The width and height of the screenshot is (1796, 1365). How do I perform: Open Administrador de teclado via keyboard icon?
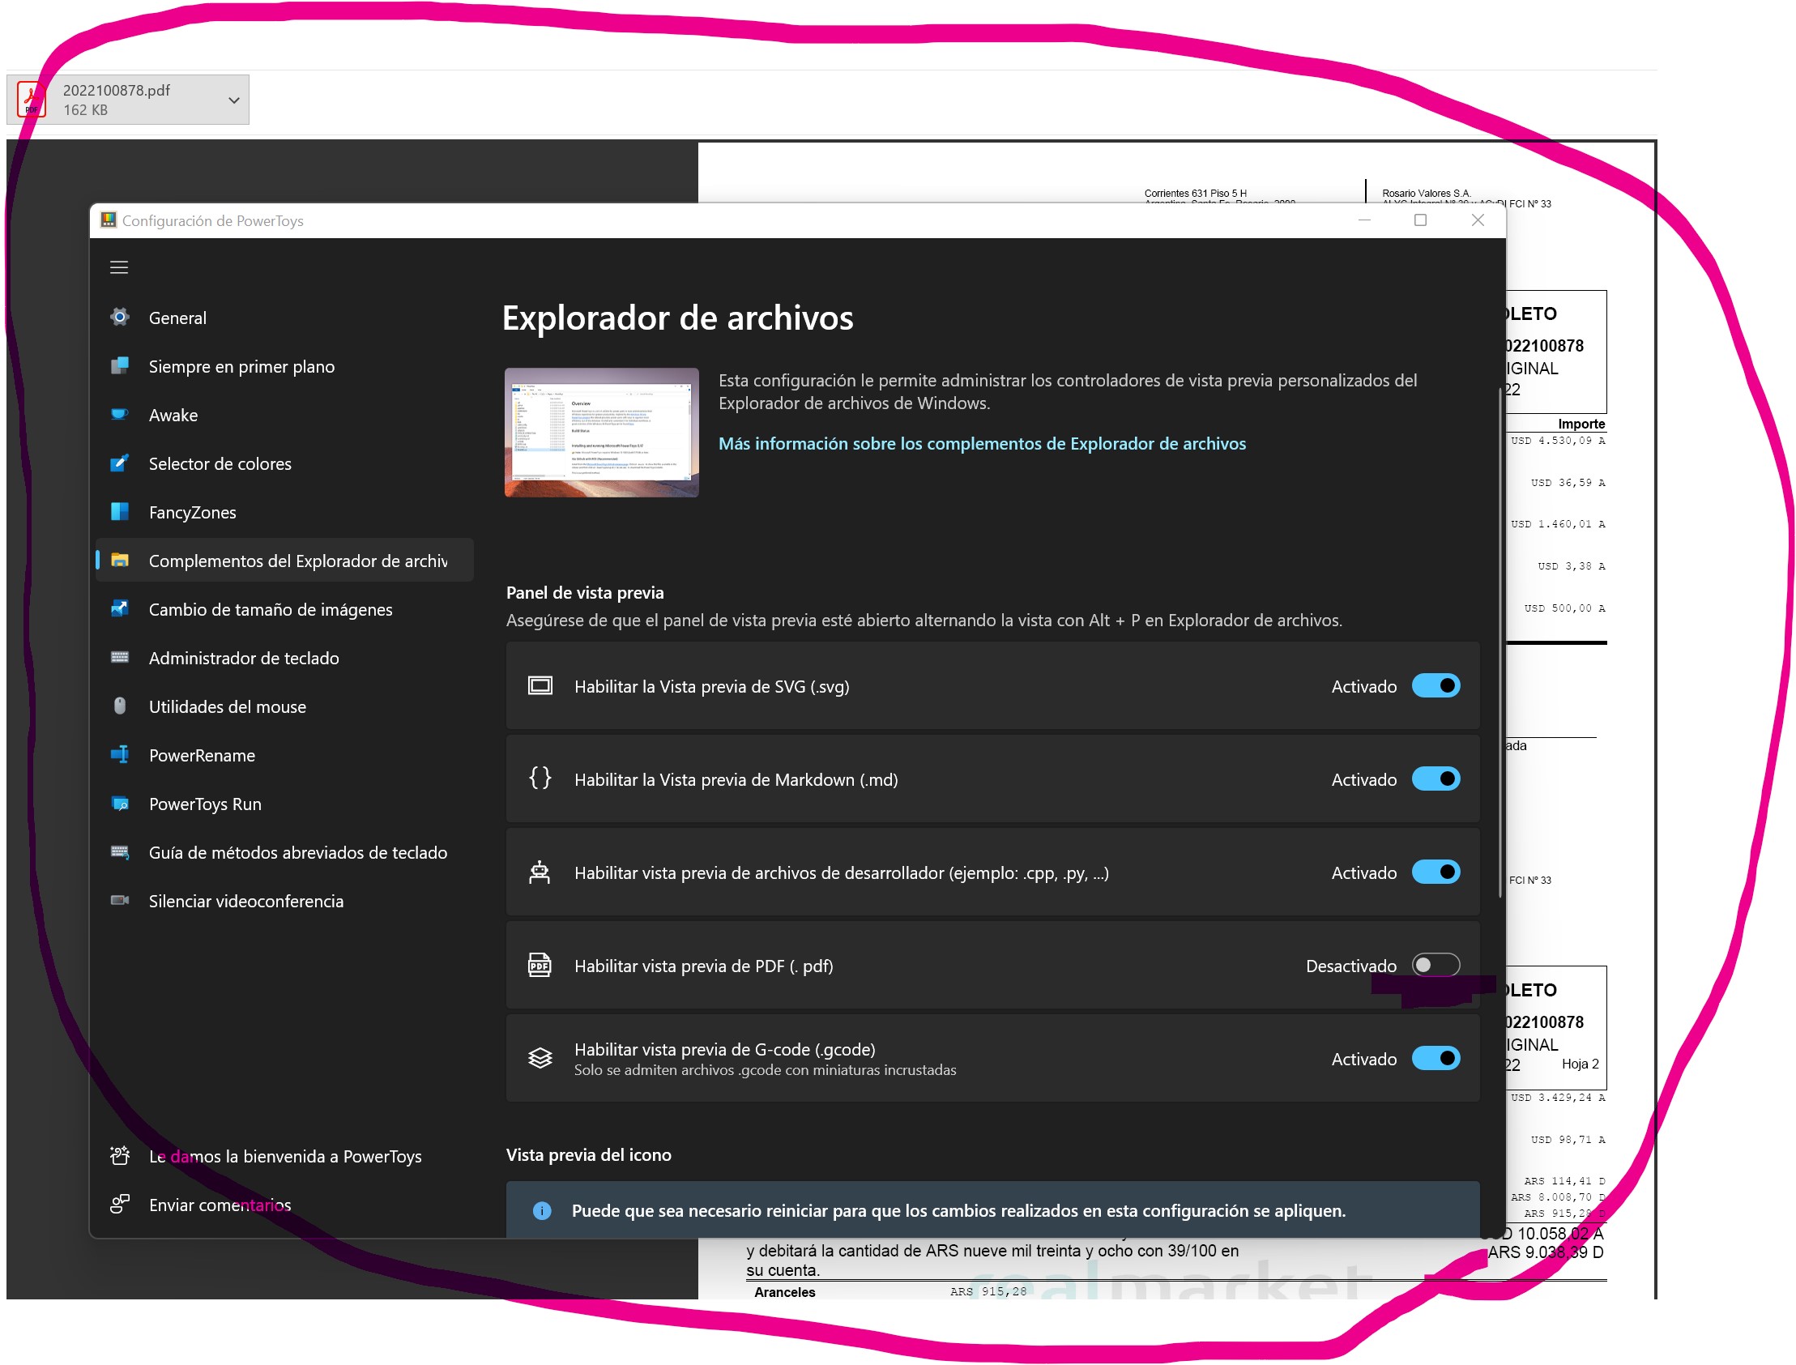[x=120, y=658]
